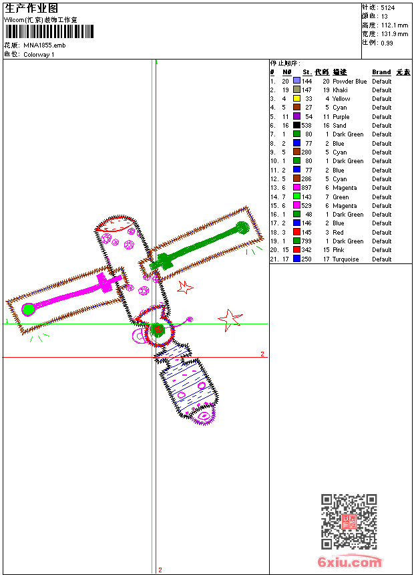Screen dimensions: 414x575
Task: Click the brown swatch beside 286 stitches
Action: pyautogui.click(x=296, y=179)
